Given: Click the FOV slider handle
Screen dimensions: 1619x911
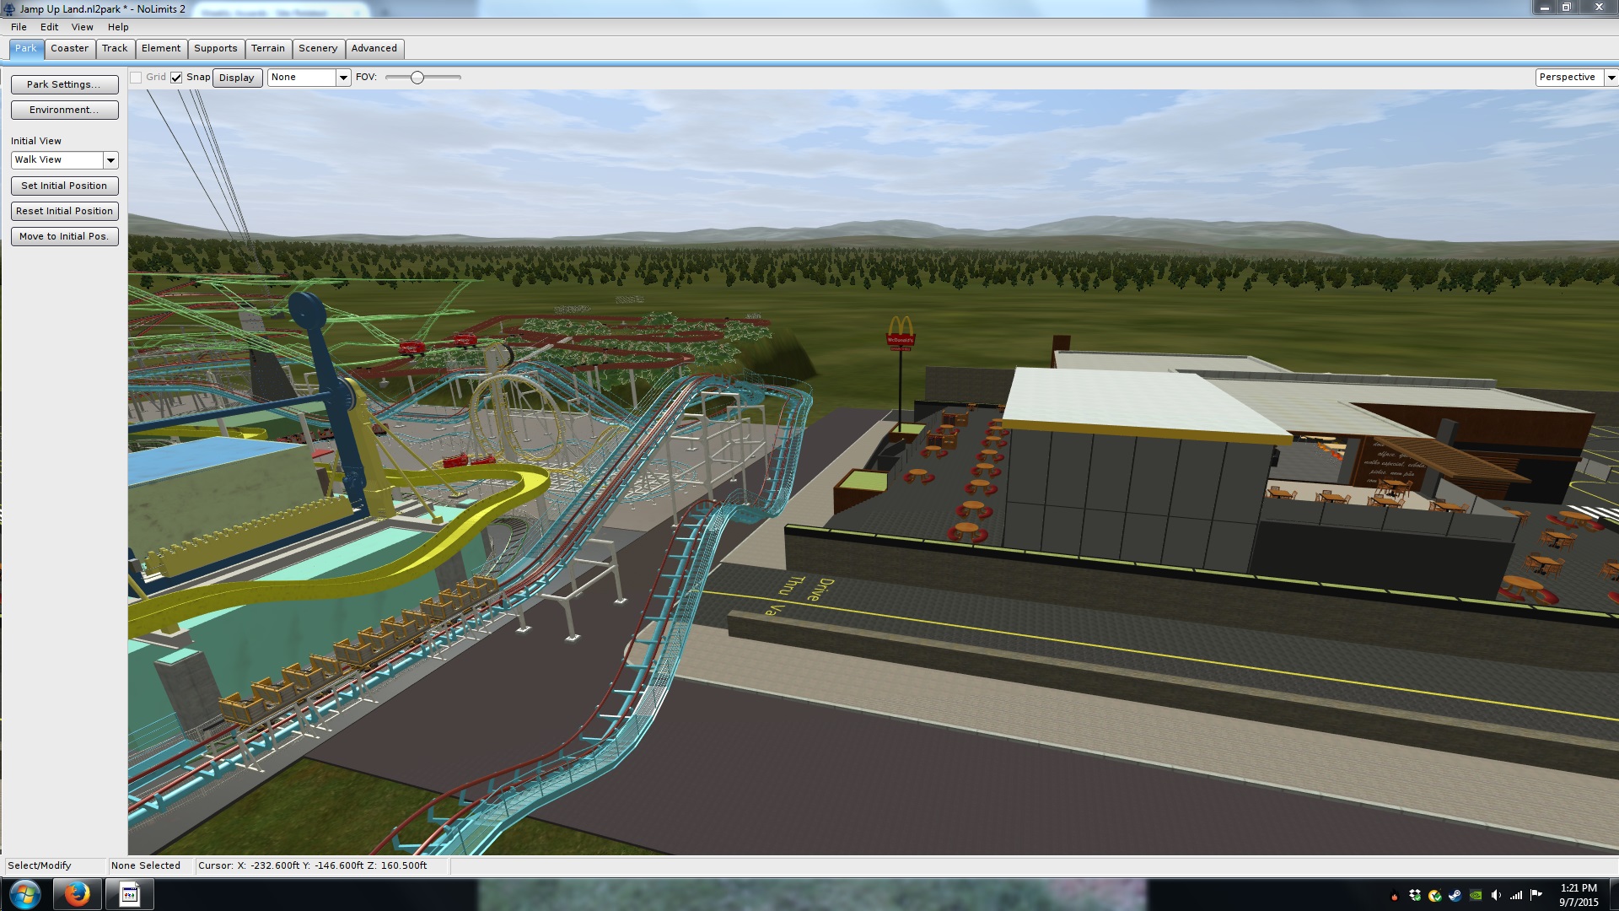Looking at the screenshot, I should pos(417,78).
